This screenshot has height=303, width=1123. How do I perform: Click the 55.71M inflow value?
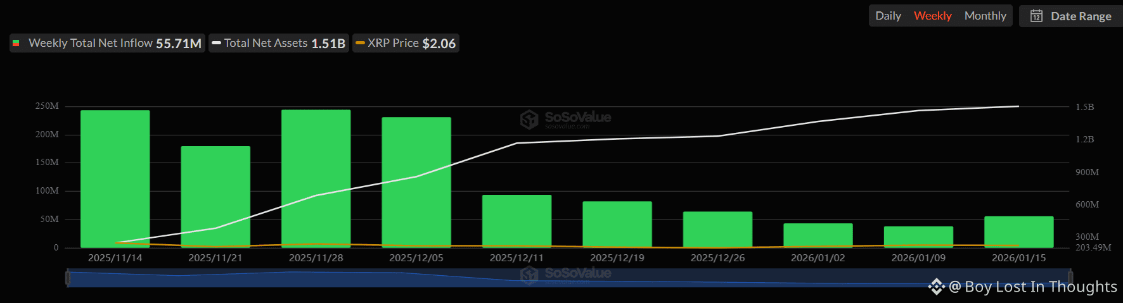tap(179, 44)
